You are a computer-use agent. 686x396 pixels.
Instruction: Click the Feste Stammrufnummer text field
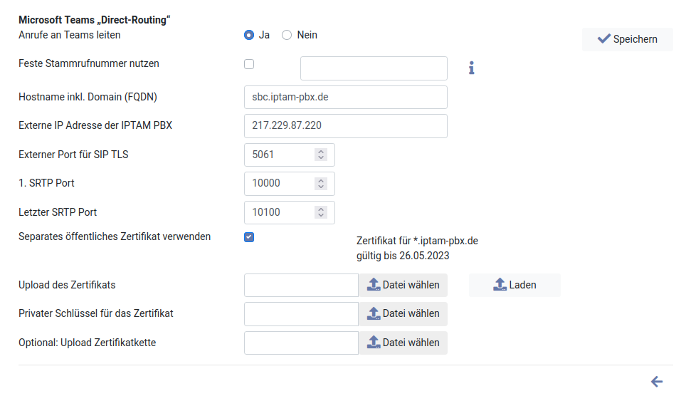pos(374,68)
